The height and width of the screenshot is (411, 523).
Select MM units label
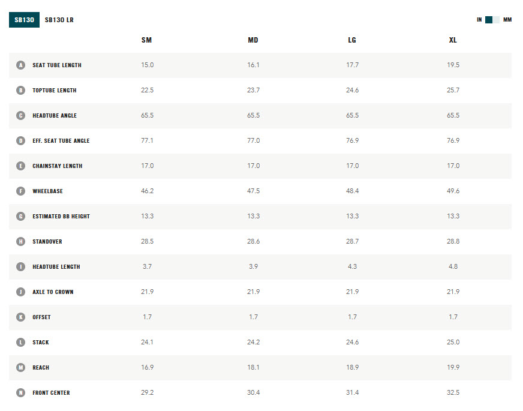tap(507, 20)
